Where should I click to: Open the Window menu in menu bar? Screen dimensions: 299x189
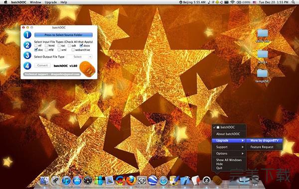(35, 2)
